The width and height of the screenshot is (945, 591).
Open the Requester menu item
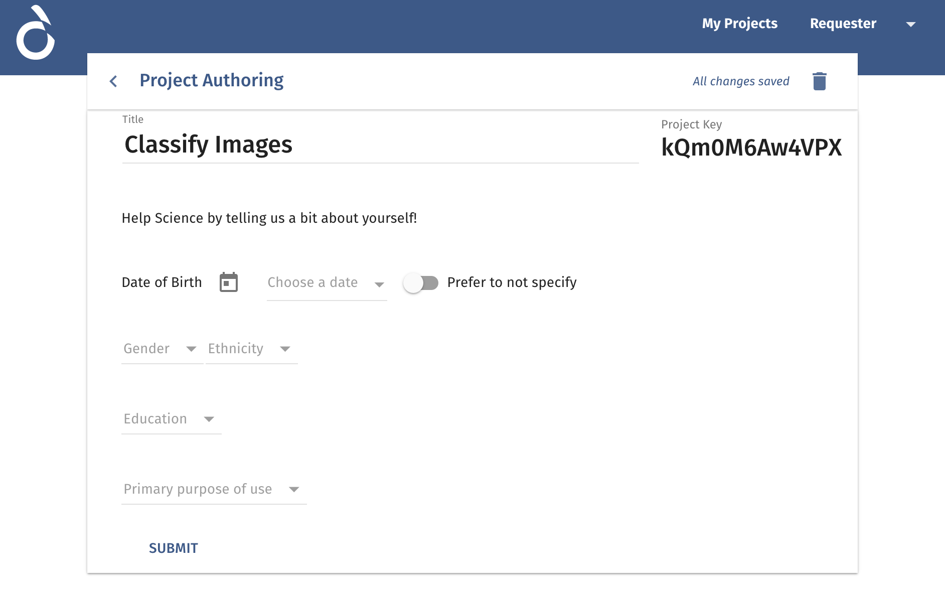pos(843,24)
